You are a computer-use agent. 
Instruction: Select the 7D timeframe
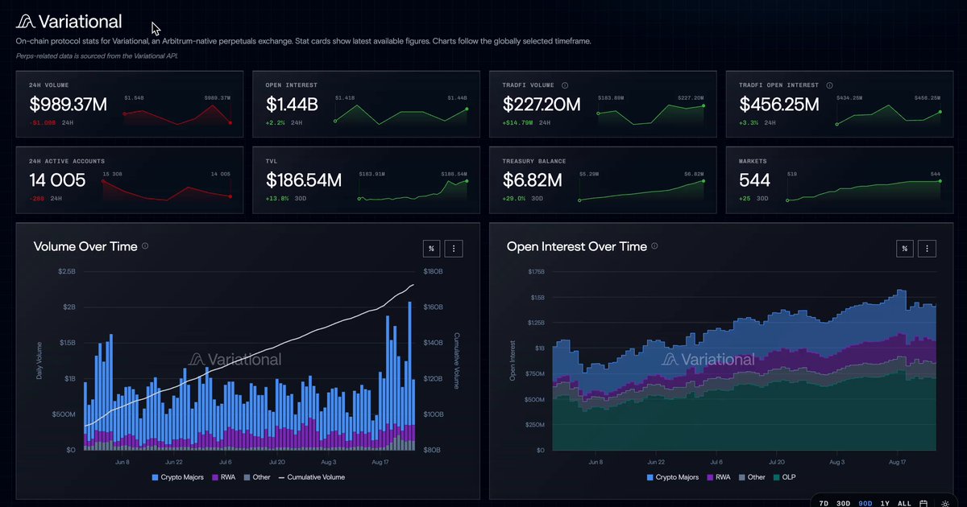(824, 503)
